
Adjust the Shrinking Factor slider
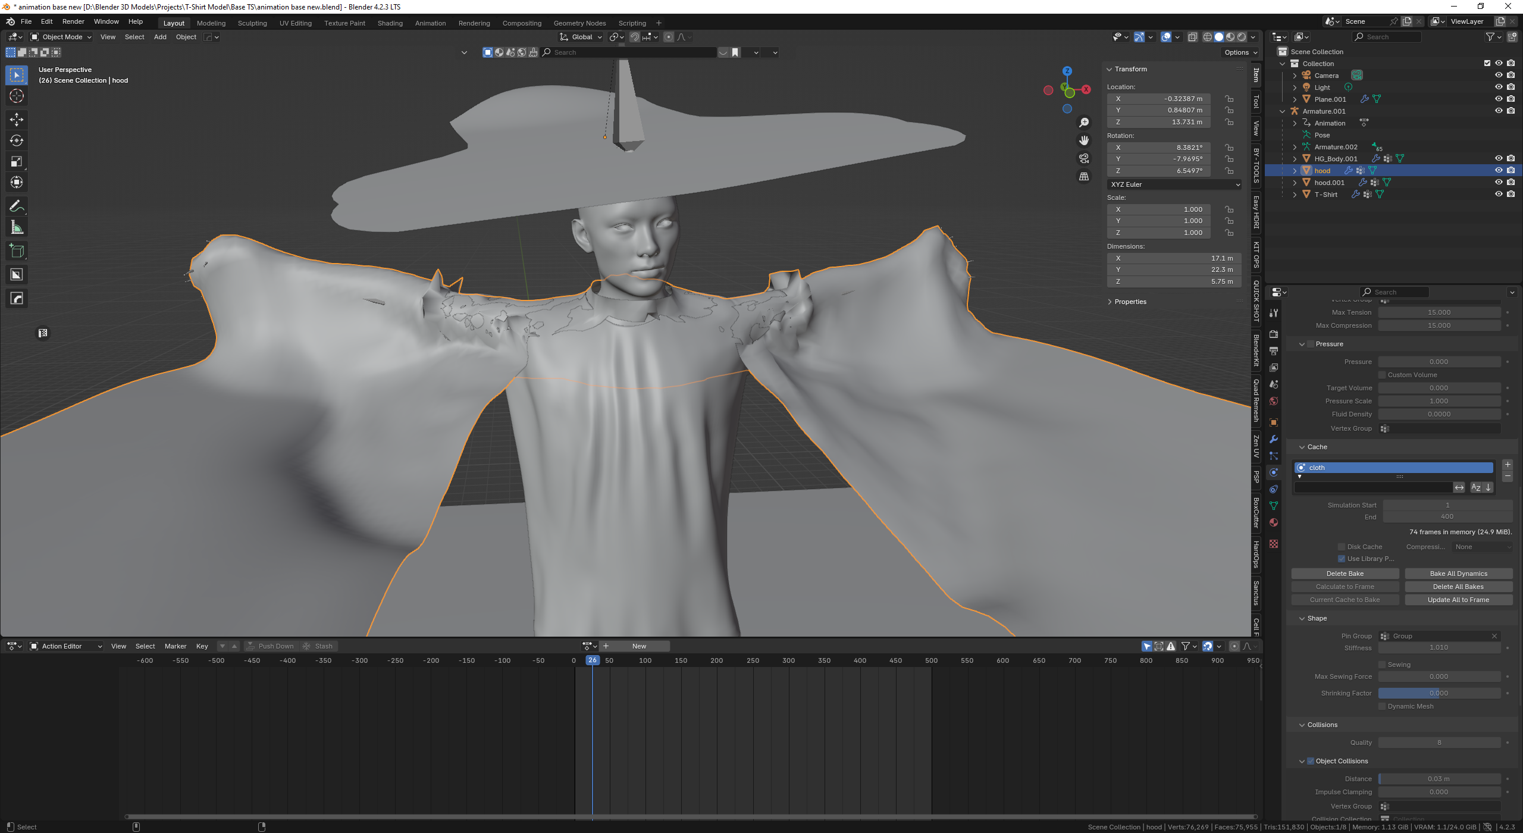point(1439,693)
